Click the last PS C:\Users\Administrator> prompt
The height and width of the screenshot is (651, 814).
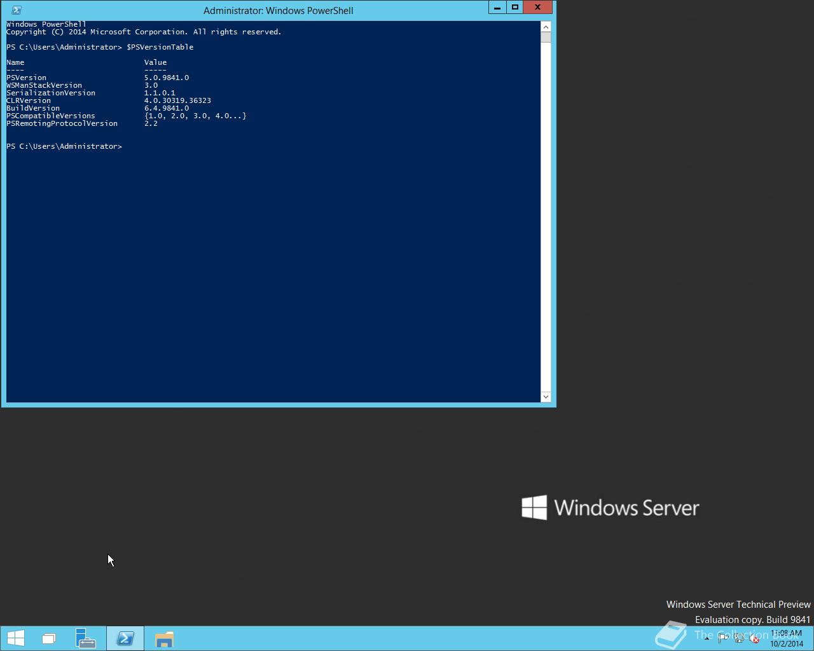click(64, 146)
